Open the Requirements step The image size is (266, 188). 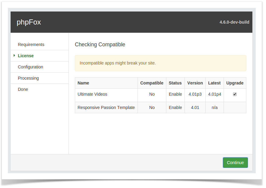31,45
